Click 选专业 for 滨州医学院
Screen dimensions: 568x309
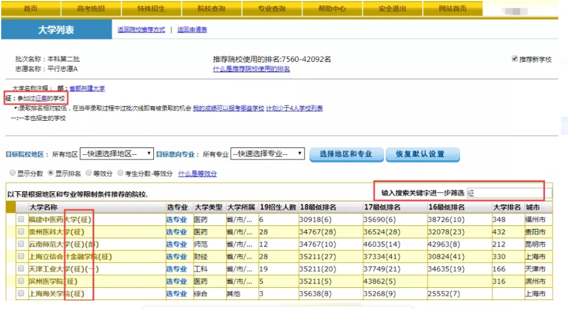pos(176,281)
